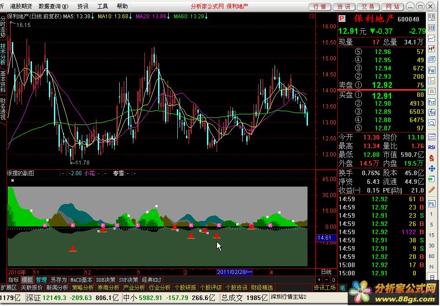Open the 策略分析 tab
The height and width of the screenshot is (306, 440).
pyautogui.click(x=83, y=288)
